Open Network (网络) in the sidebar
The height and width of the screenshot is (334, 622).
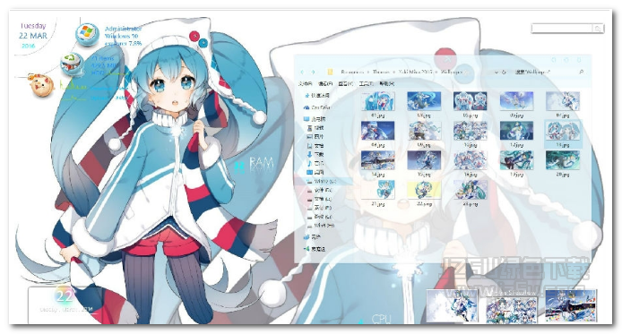(312, 237)
